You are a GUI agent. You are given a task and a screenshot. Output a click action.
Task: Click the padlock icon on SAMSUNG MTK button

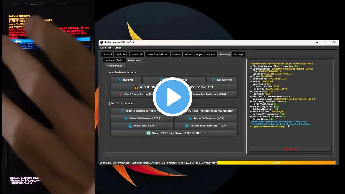[x=136, y=87]
